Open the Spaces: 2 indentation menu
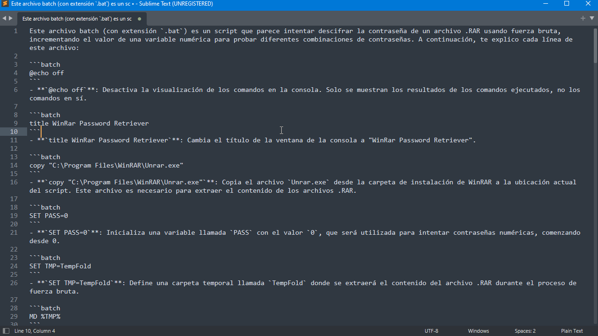Image resolution: width=598 pixels, height=336 pixels. [525, 331]
